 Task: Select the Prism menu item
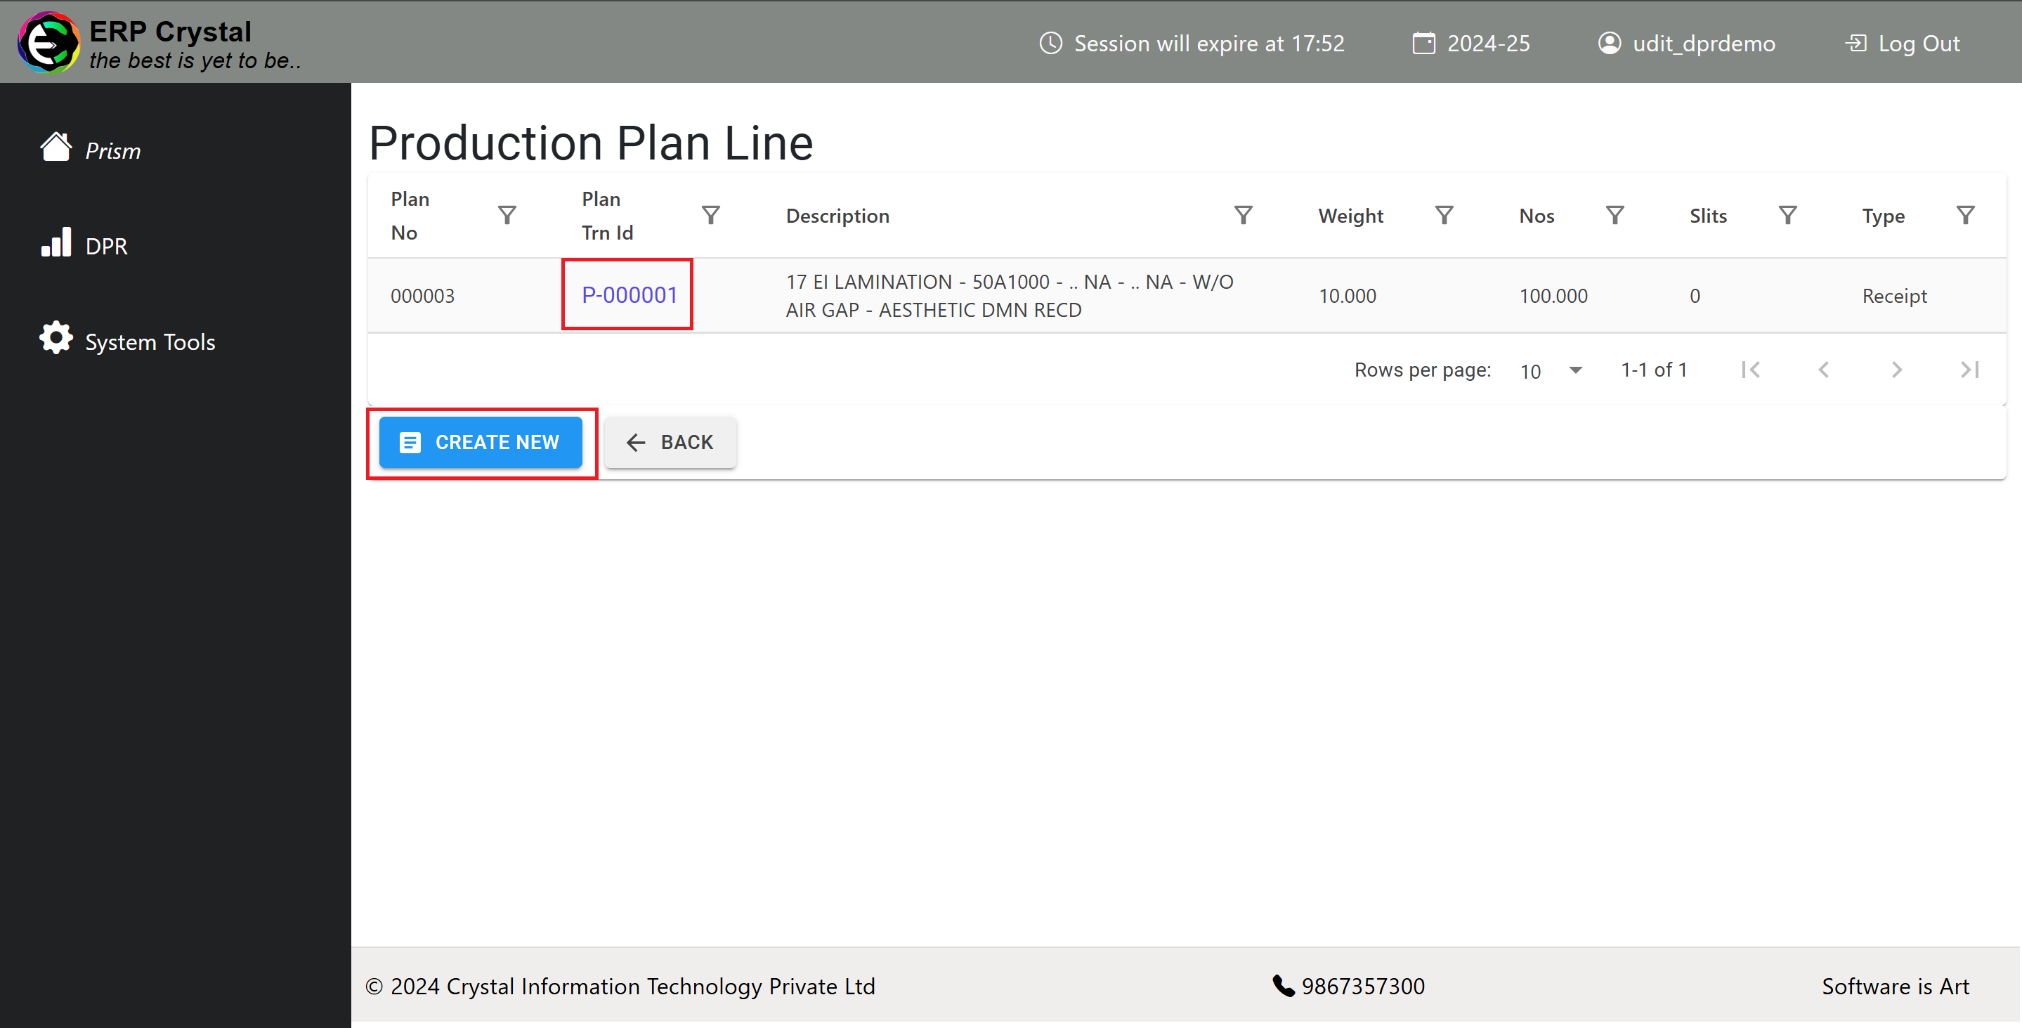110,151
